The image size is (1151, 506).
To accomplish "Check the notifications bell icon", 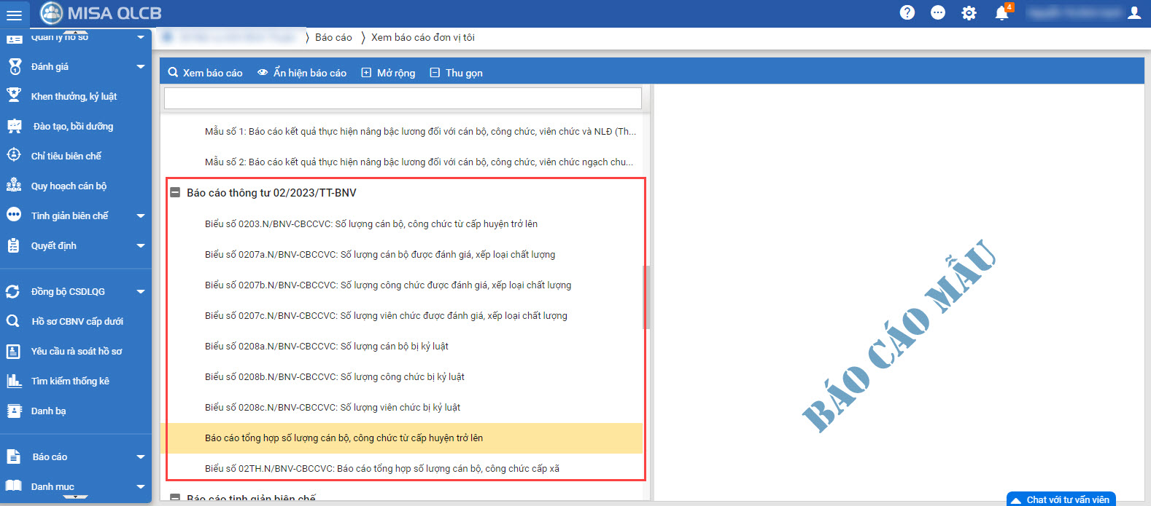I will 1001,12.
